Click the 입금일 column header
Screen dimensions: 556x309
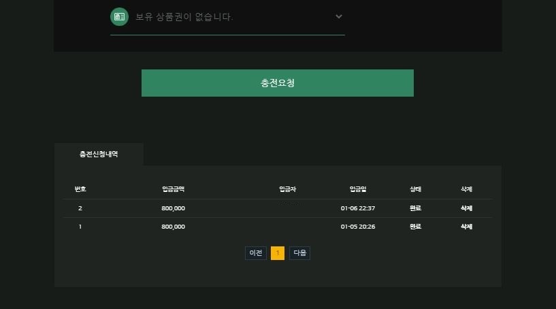pos(358,189)
